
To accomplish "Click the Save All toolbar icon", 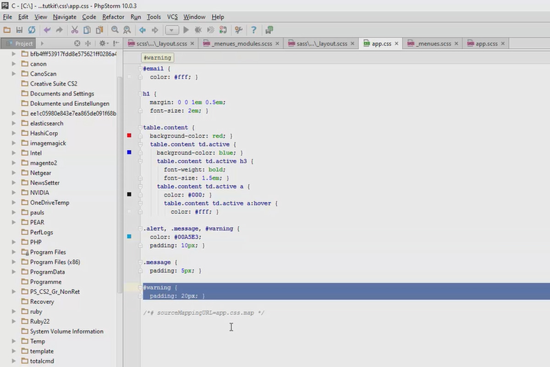I will pos(19,29).
